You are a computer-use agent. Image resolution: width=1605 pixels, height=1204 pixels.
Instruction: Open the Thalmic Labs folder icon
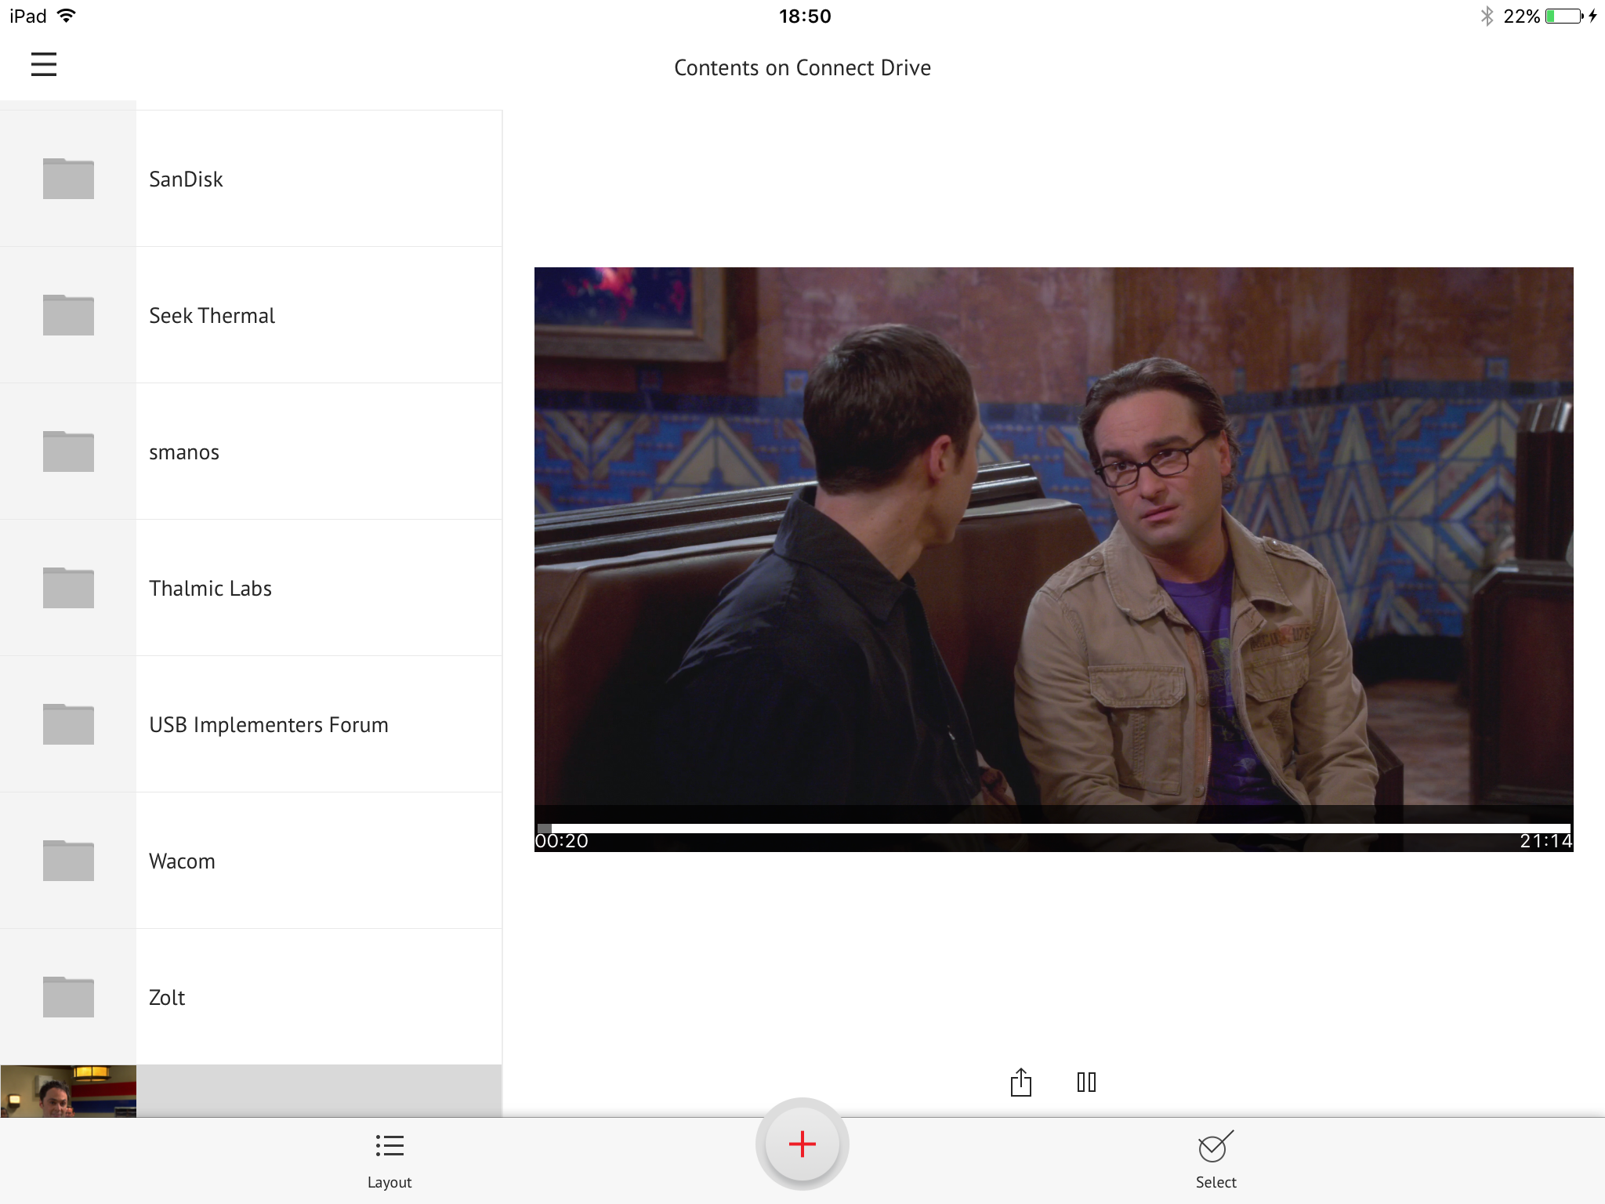[68, 588]
